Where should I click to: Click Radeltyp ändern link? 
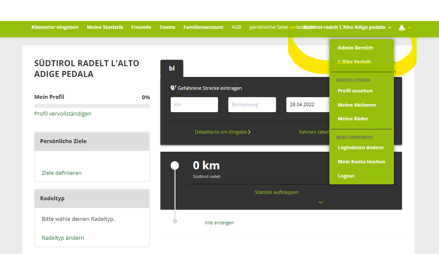pyautogui.click(x=63, y=238)
